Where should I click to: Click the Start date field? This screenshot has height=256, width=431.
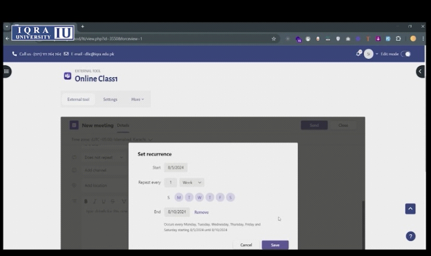click(176, 168)
